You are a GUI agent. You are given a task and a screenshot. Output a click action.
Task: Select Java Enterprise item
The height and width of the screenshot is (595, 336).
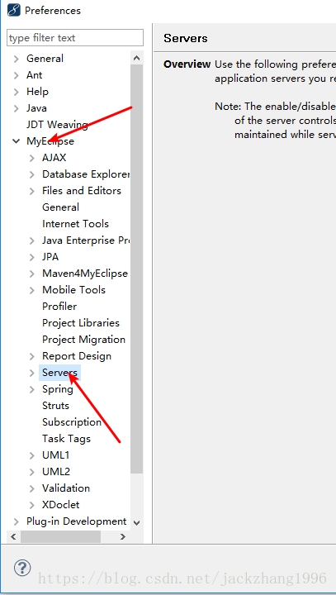[x=86, y=240]
